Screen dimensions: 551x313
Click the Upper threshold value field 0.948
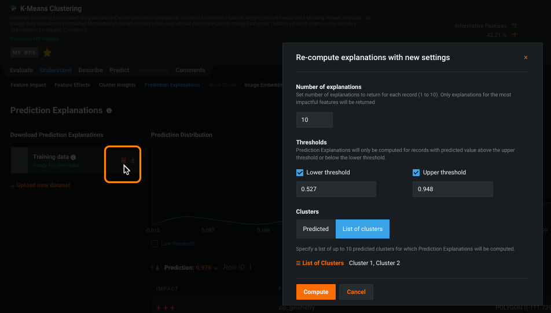coord(453,189)
